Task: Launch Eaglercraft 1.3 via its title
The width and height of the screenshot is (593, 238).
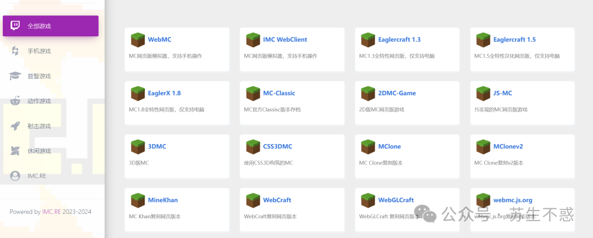Action: point(399,40)
